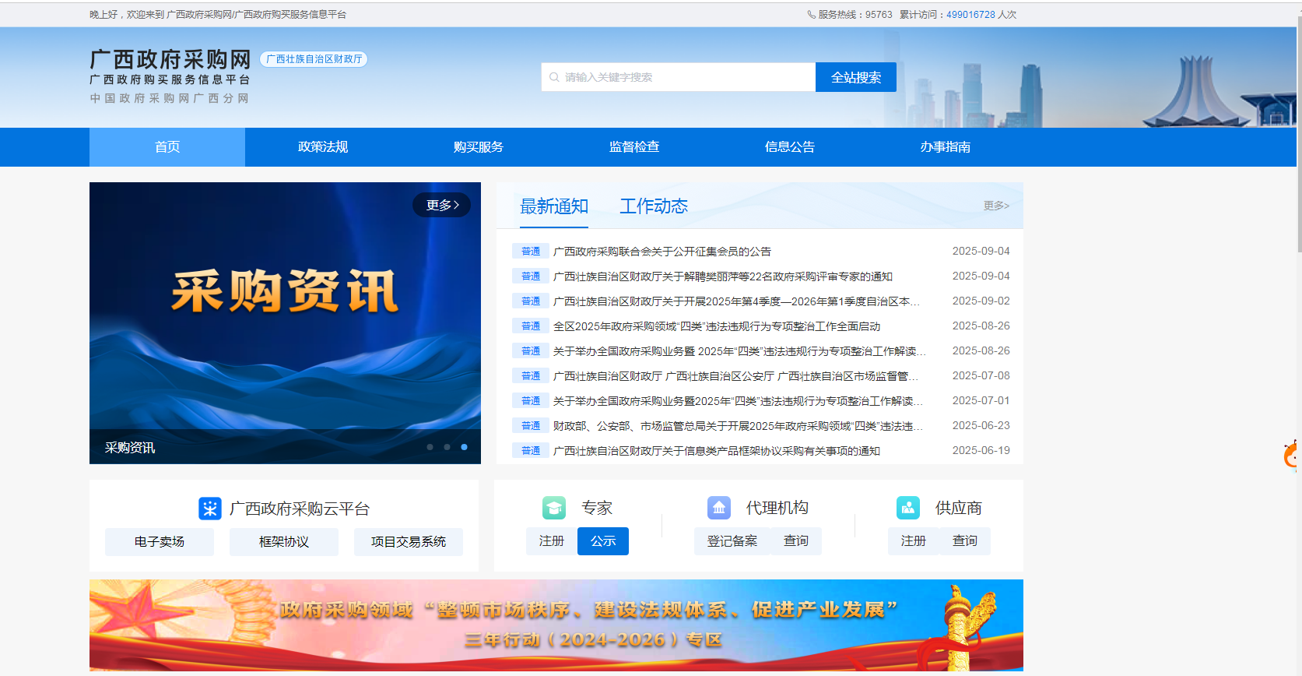Click the cloud platform logo icon

pyautogui.click(x=210, y=509)
